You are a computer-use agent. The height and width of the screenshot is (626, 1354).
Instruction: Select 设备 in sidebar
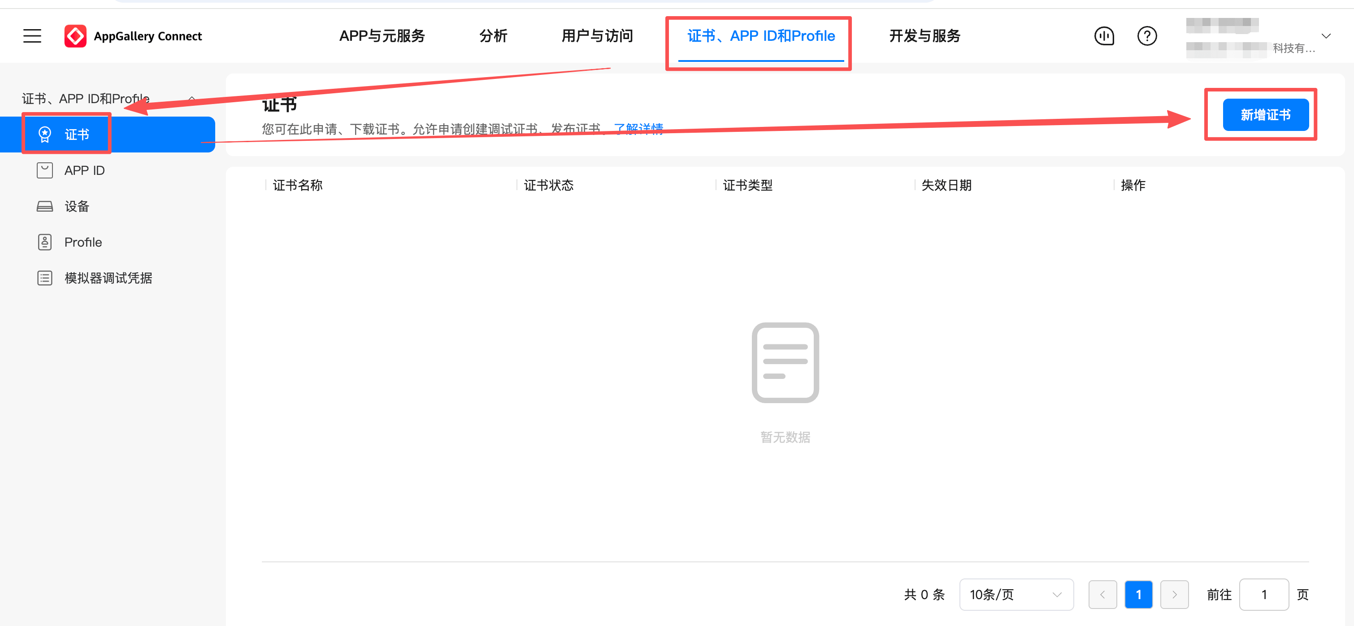tap(77, 206)
